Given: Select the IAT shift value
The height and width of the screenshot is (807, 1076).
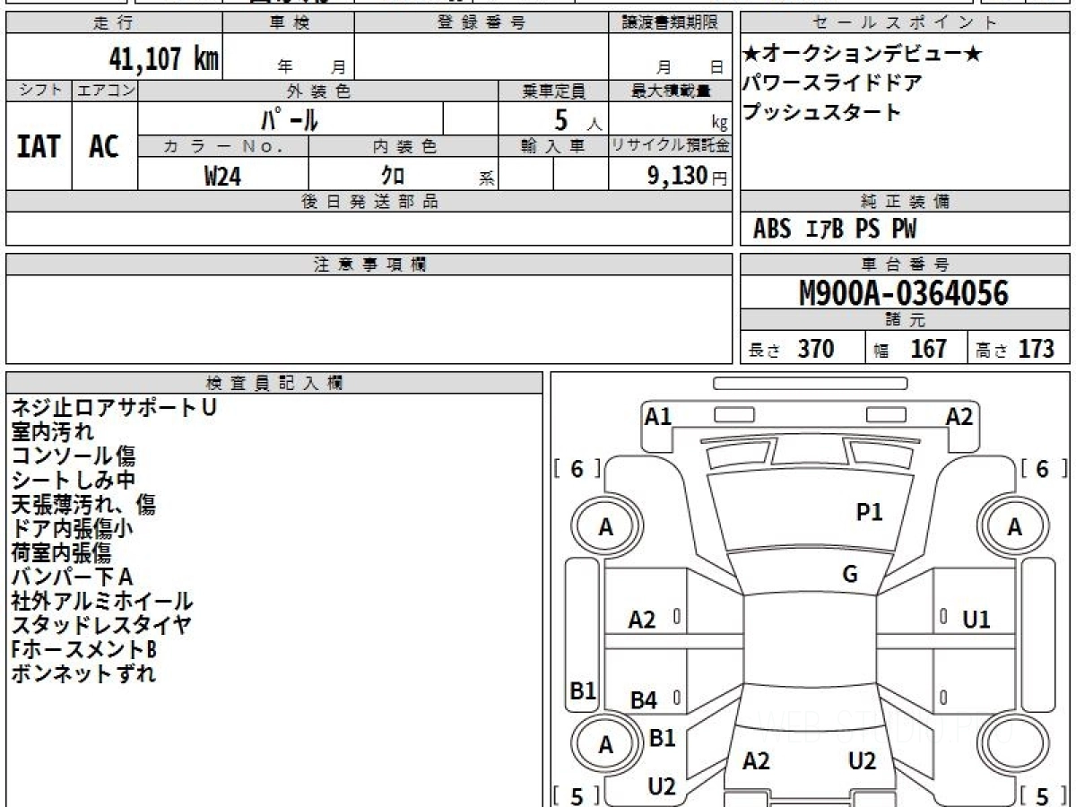Looking at the screenshot, I should coord(39,146).
